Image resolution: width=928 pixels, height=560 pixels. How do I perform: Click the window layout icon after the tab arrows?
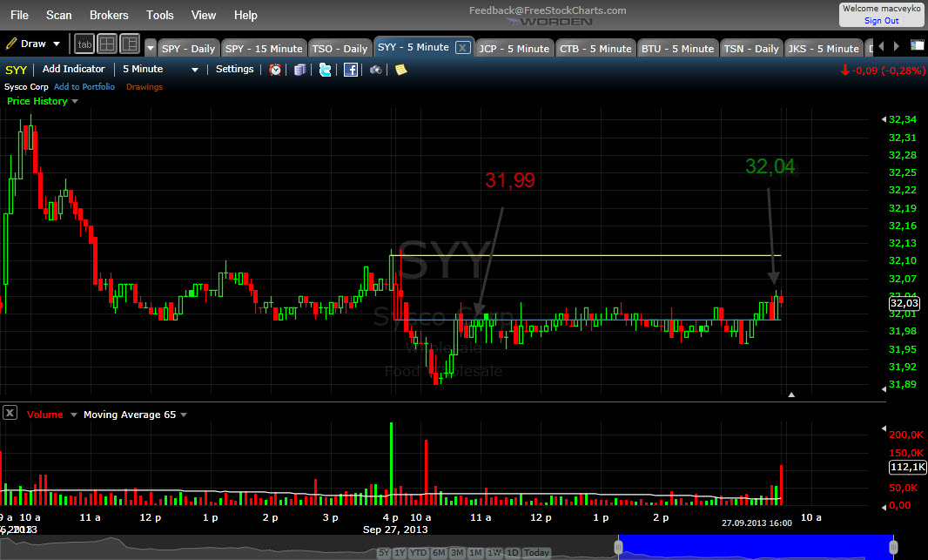pos(917,45)
